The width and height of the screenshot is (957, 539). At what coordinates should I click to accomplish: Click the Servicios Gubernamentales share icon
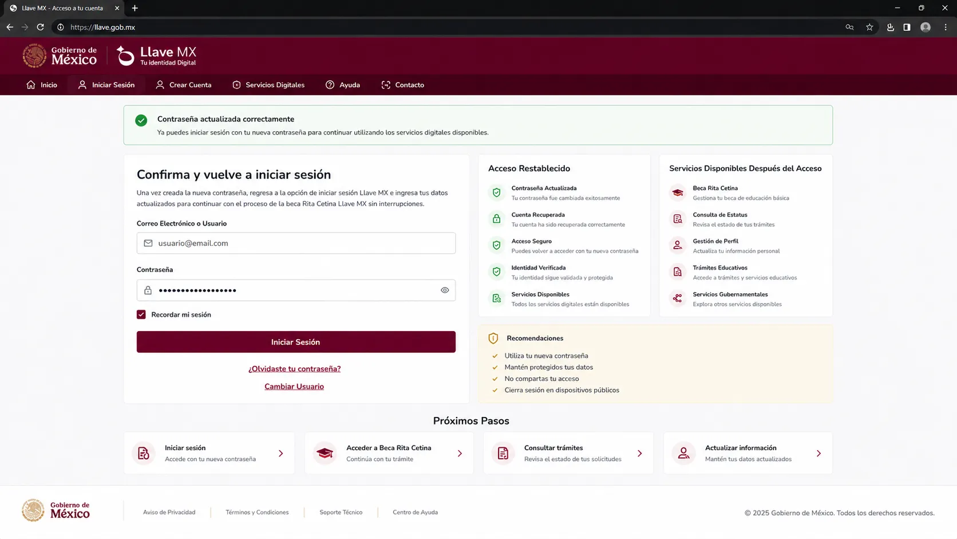click(678, 298)
